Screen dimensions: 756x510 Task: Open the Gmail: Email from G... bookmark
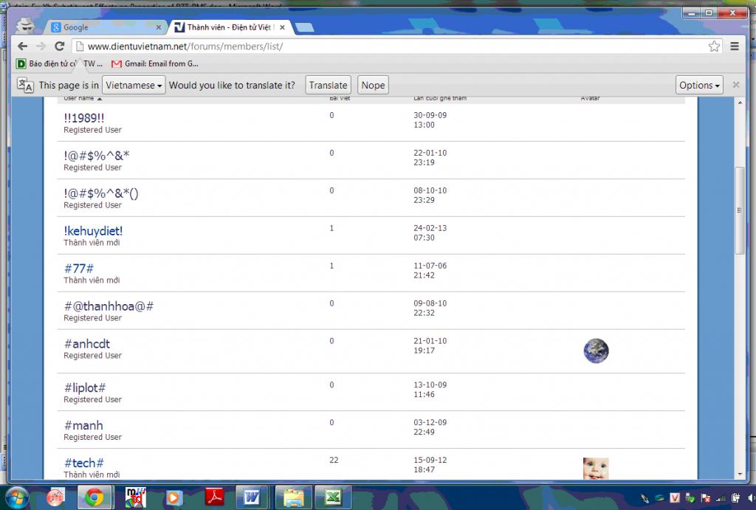[x=155, y=63]
